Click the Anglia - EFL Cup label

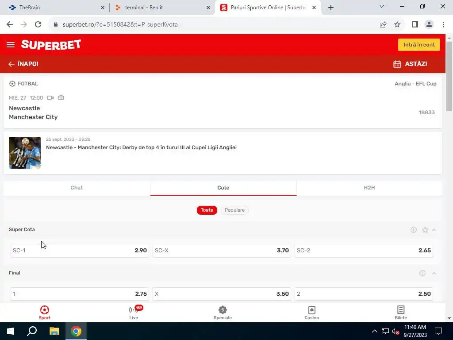(x=415, y=84)
